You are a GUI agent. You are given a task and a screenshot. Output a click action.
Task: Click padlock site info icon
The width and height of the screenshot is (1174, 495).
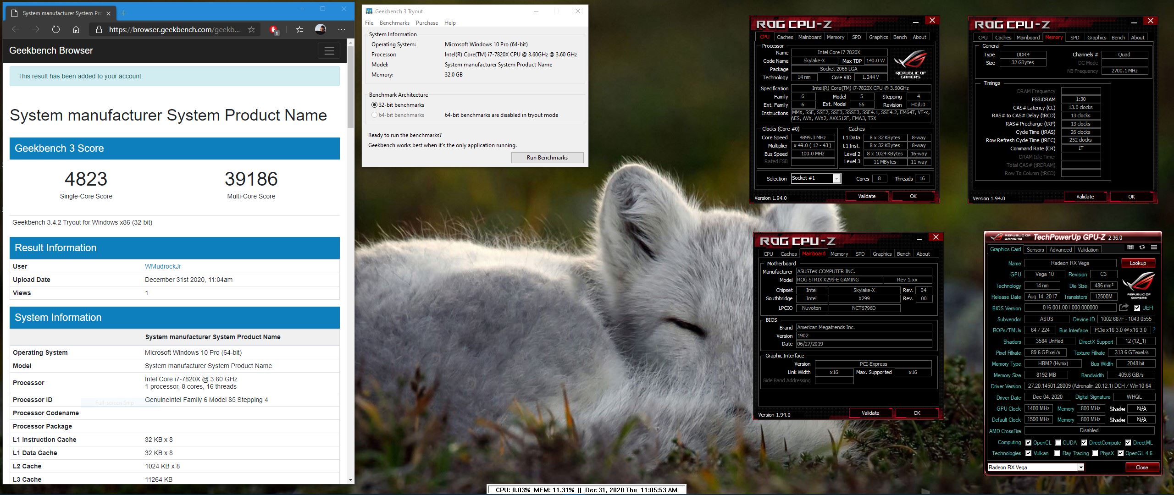coord(99,29)
